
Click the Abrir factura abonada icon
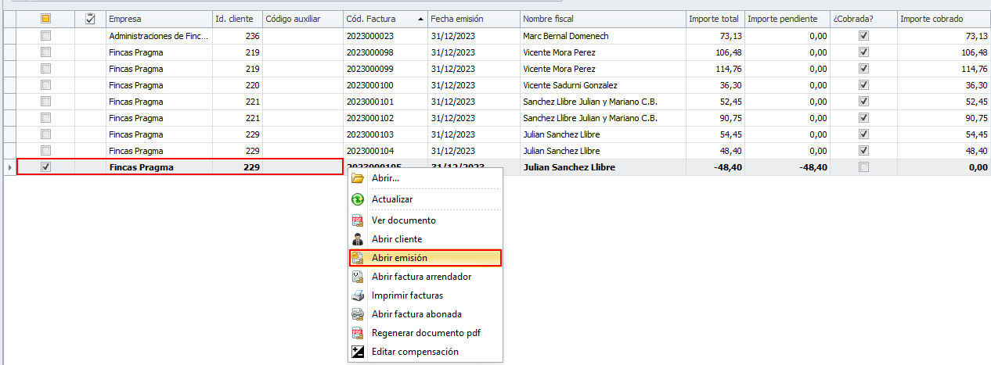click(x=358, y=314)
